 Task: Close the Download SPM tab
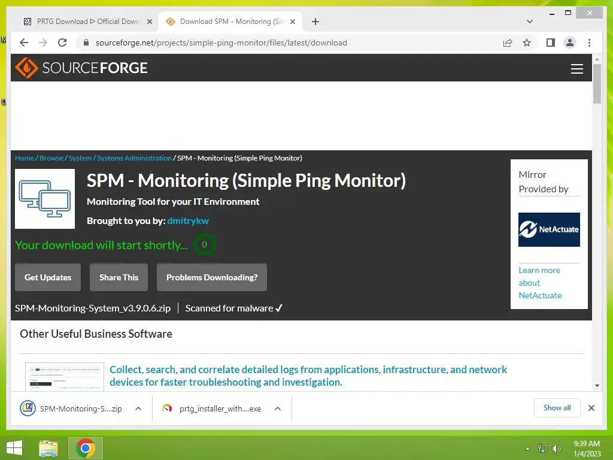click(292, 22)
